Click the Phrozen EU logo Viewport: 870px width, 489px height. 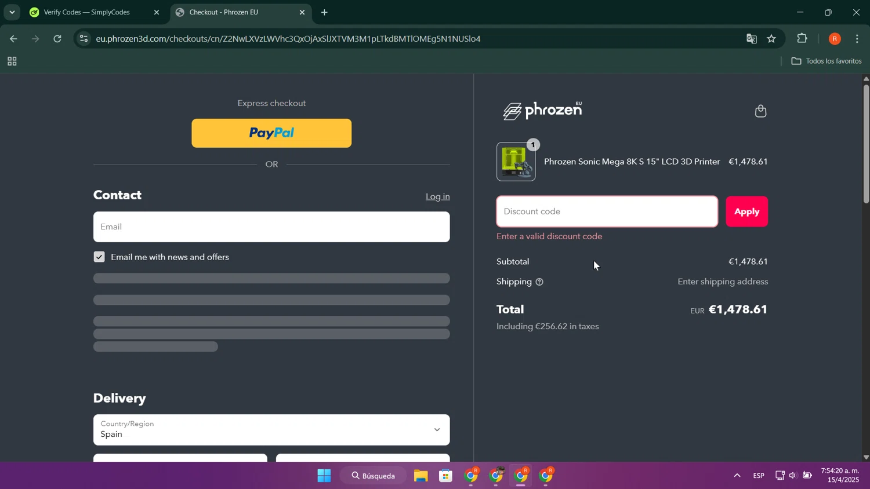click(542, 111)
